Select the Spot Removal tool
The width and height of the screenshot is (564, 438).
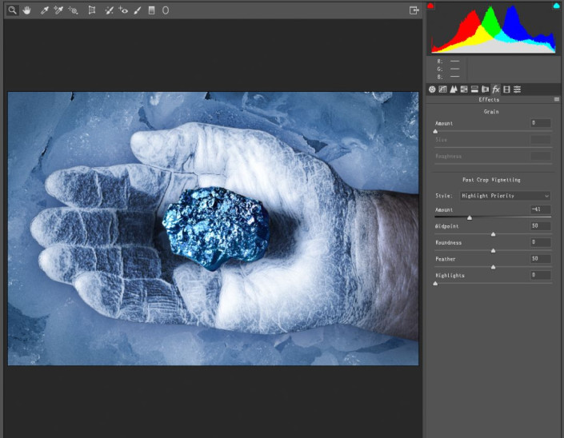[109, 10]
